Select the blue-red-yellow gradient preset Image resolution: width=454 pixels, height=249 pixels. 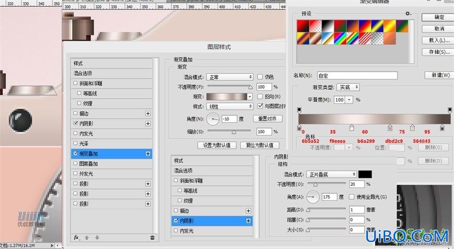(365, 26)
